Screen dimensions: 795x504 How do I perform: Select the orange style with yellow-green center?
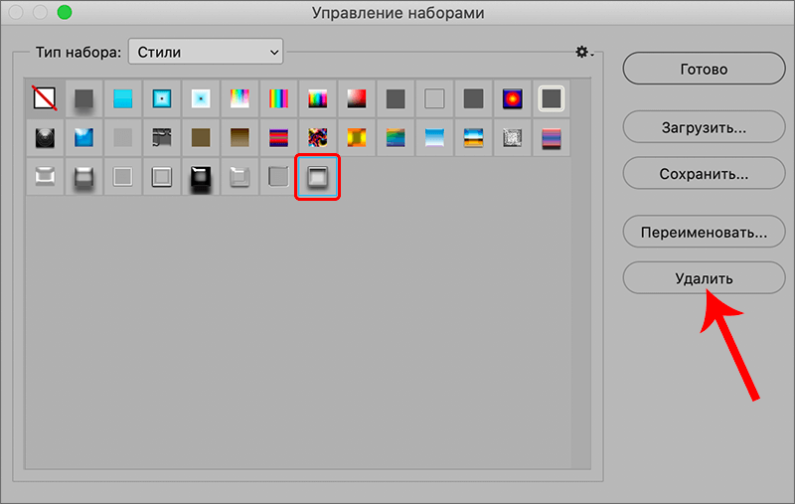point(357,137)
